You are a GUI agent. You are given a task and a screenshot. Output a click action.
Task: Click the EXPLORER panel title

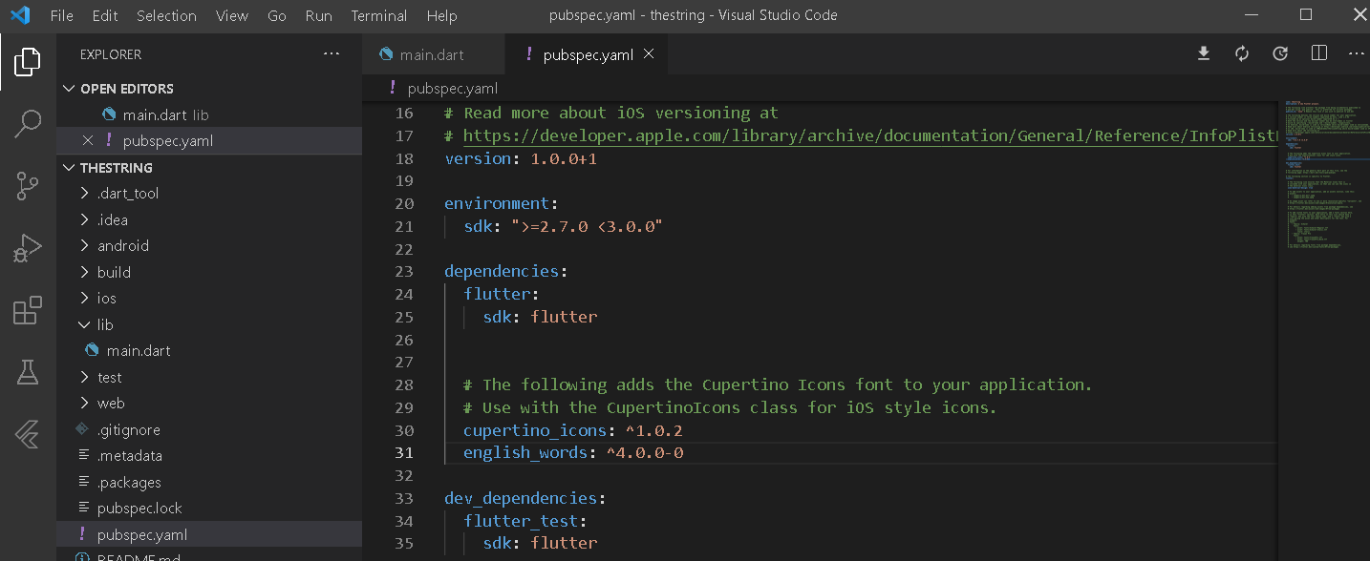111,54
